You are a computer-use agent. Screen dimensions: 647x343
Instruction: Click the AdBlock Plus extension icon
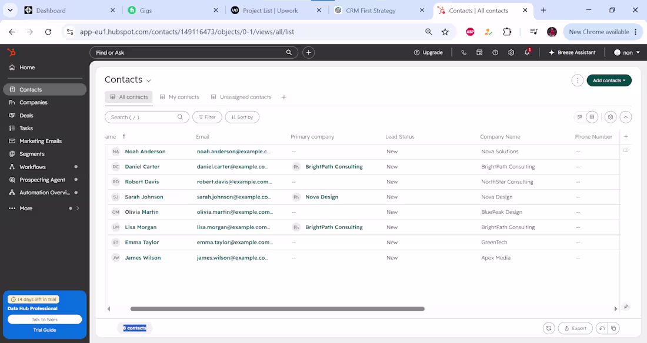point(470,32)
